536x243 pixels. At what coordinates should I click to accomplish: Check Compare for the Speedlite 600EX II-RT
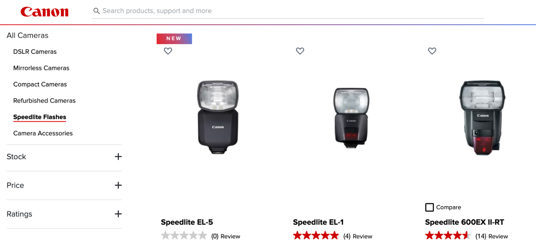point(429,207)
